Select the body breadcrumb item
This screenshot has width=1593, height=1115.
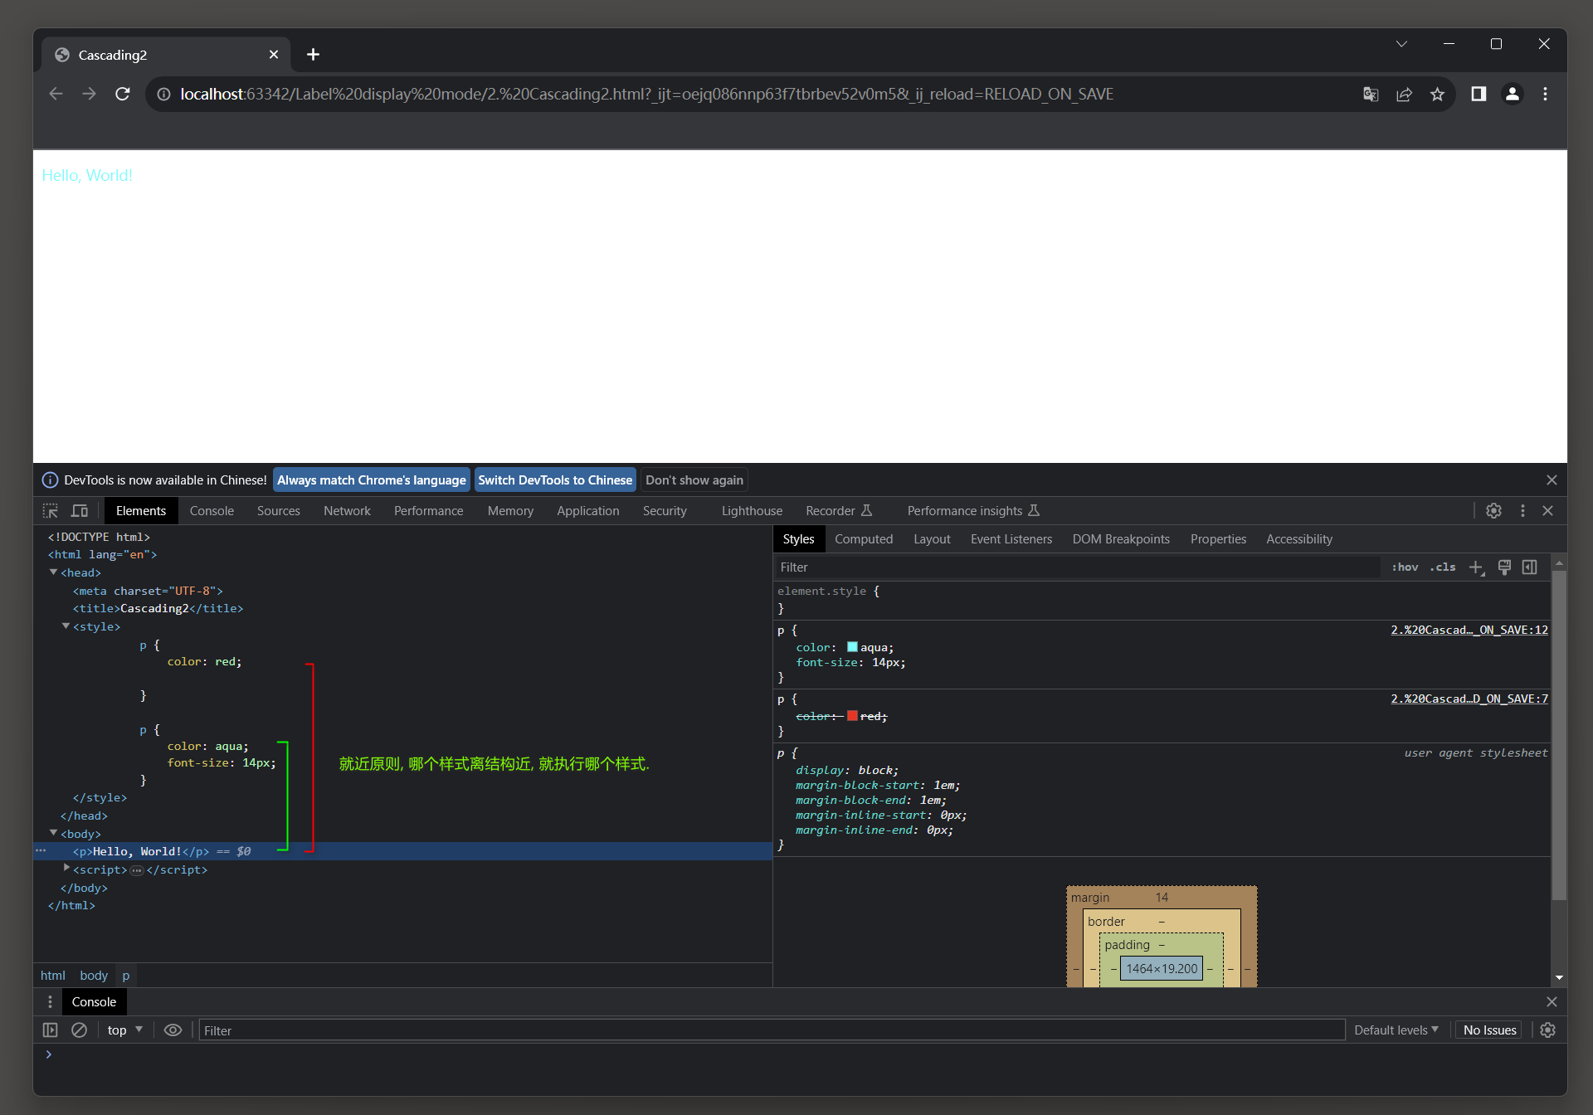point(94,976)
